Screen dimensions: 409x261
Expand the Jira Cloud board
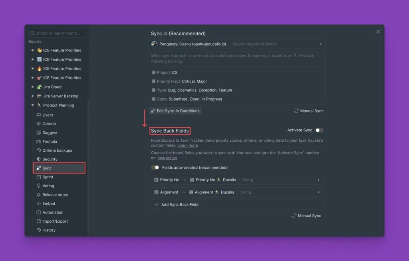pos(33,87)
